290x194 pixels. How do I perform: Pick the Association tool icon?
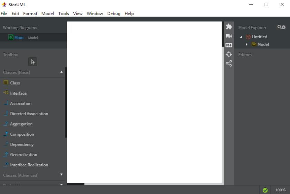click(6, 103)
